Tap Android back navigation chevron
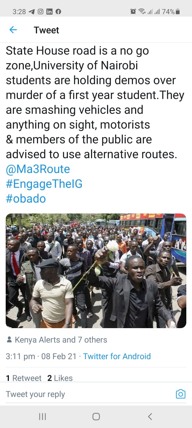192x428 pixels. click(150, 416)
